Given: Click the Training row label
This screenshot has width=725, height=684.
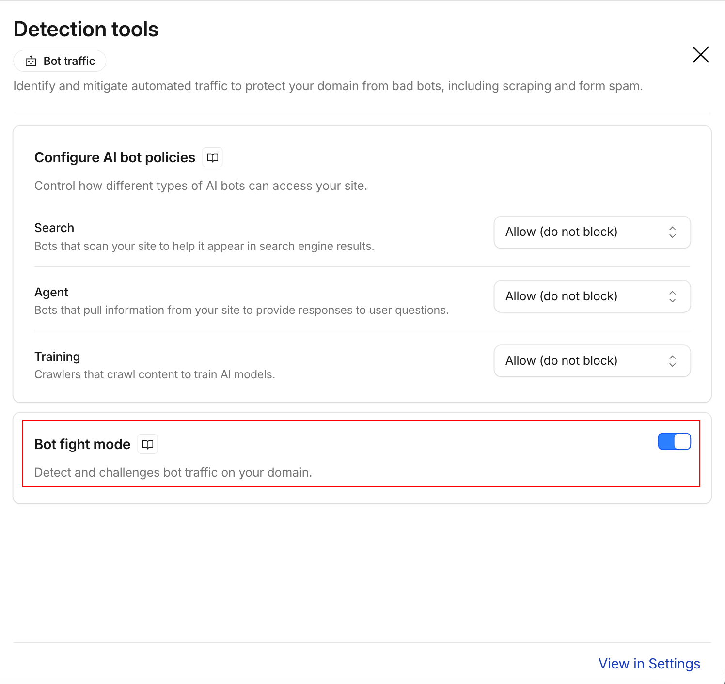Looking at the screenshot, I should click(57, 357).
